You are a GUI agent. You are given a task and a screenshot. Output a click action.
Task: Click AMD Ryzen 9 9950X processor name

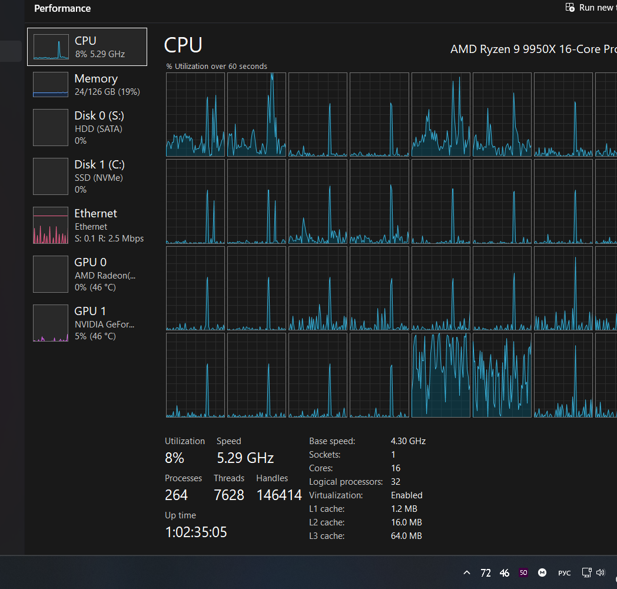tap(533, 49)
